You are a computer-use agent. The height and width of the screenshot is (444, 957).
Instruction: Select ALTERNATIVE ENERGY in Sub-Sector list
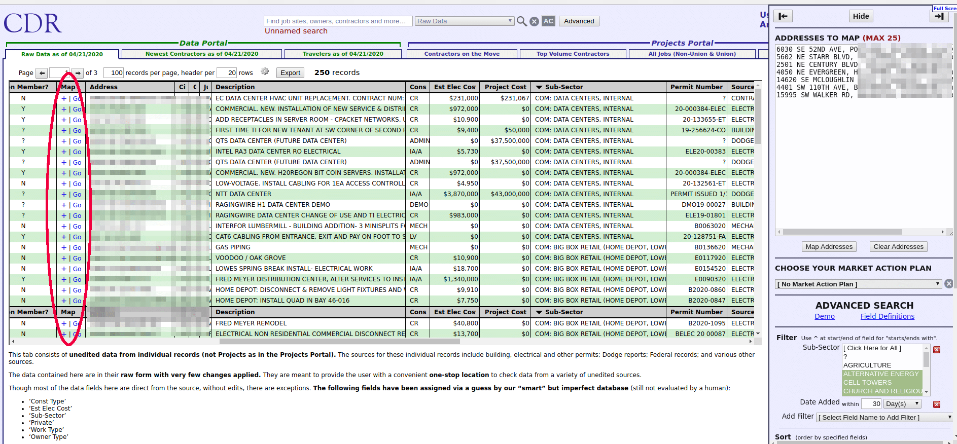882,374
